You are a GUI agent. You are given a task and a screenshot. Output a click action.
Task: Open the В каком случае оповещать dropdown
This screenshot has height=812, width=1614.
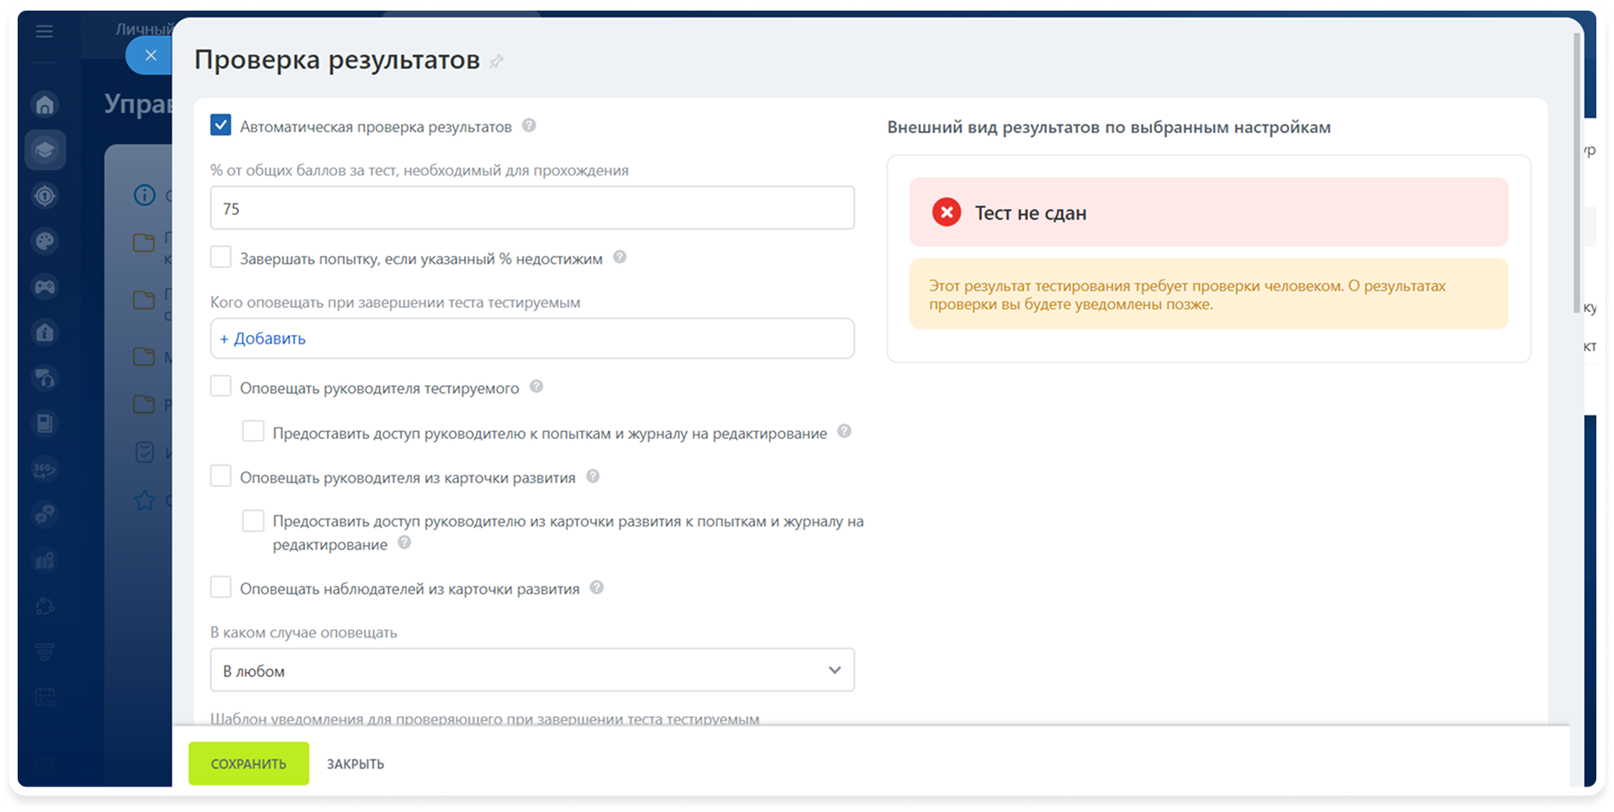coord(532,670)
